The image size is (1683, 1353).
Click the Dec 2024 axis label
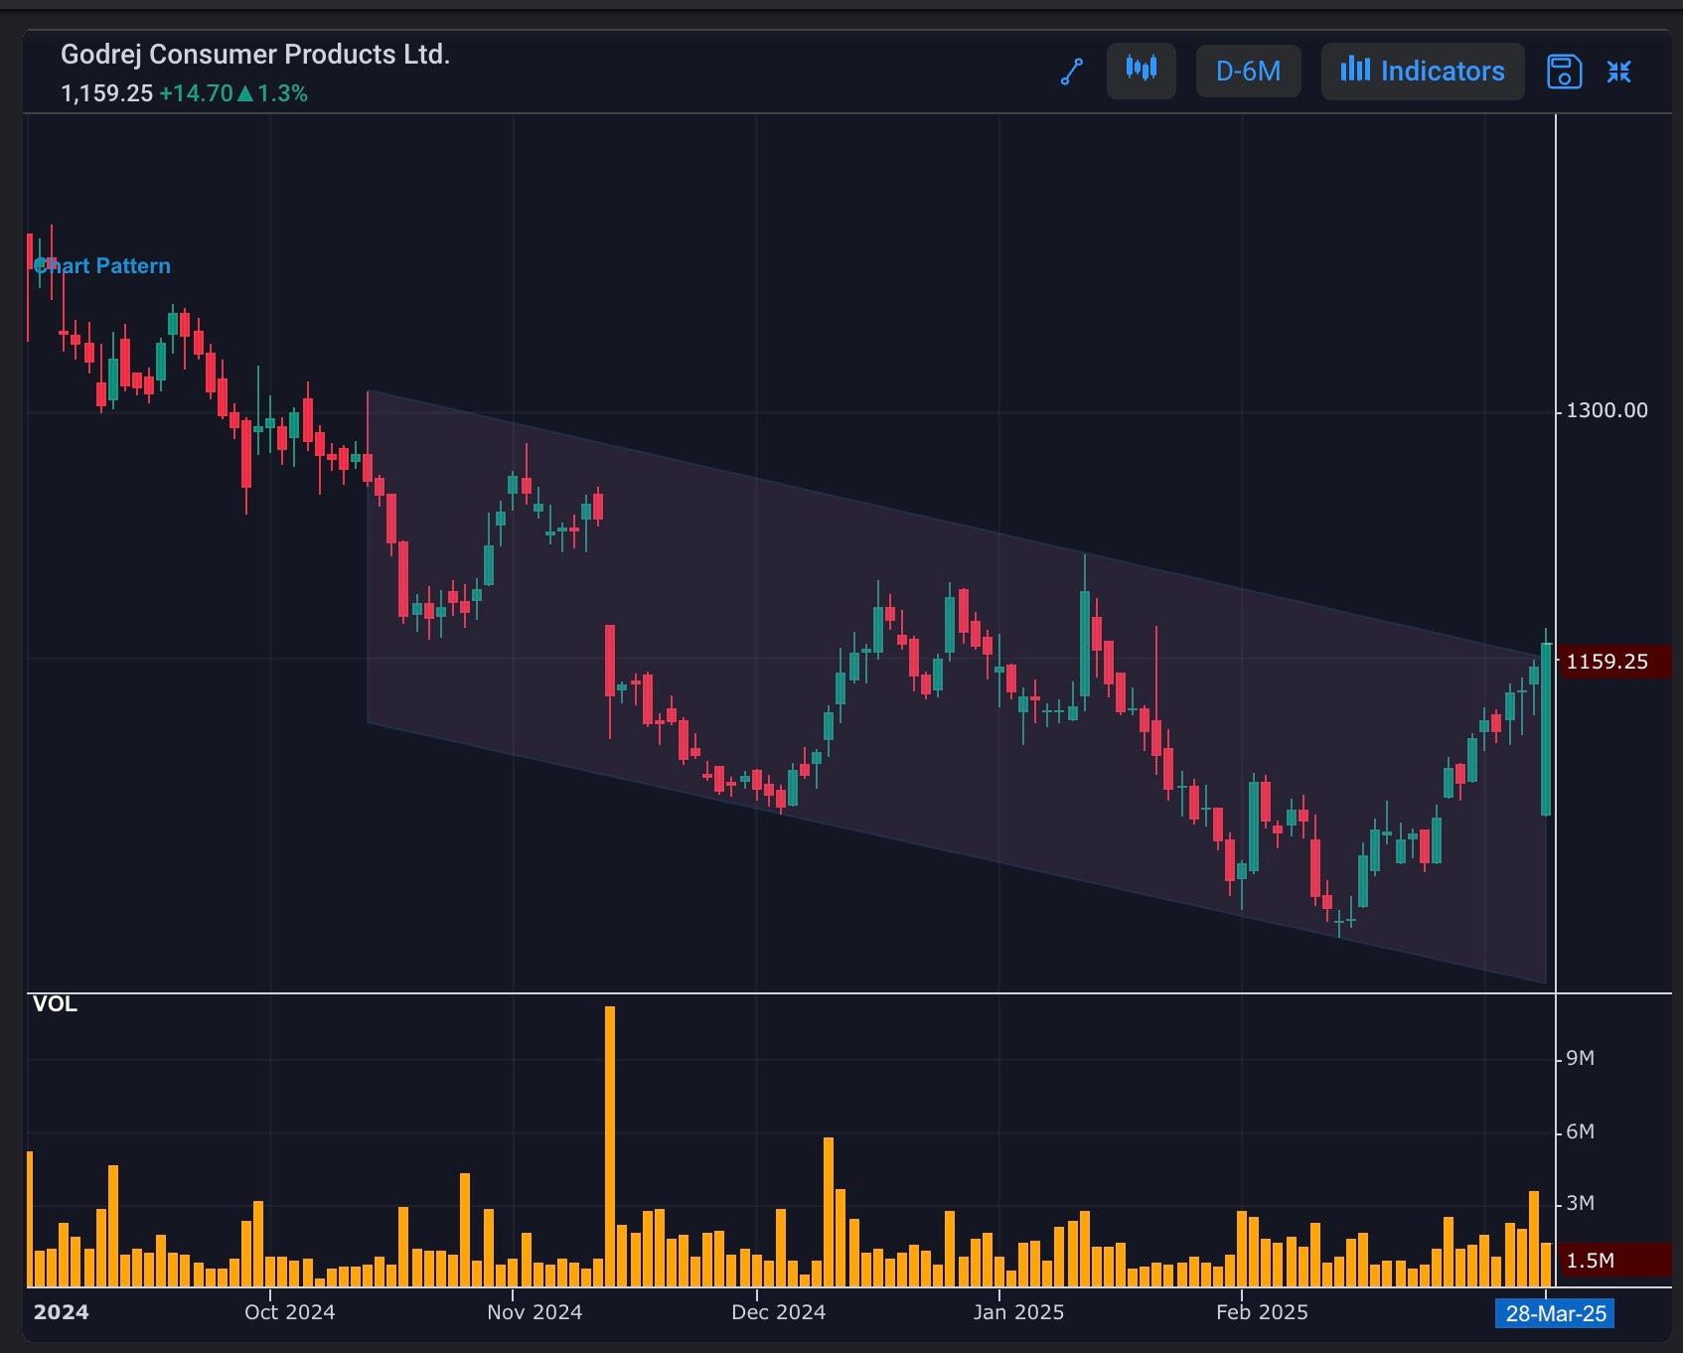(x=779, y=1312)
